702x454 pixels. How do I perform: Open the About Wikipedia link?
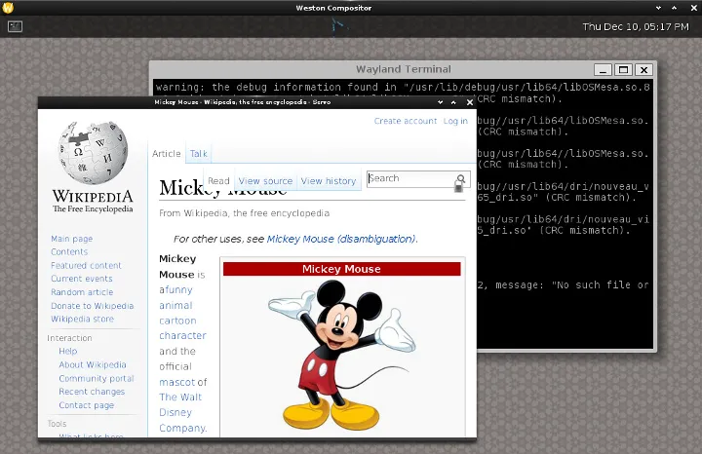pyautogui.click(x=93, y=364)
